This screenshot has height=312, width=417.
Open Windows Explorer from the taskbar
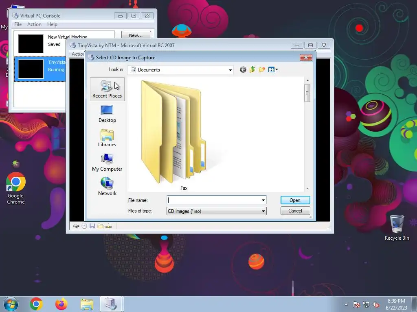87,304
